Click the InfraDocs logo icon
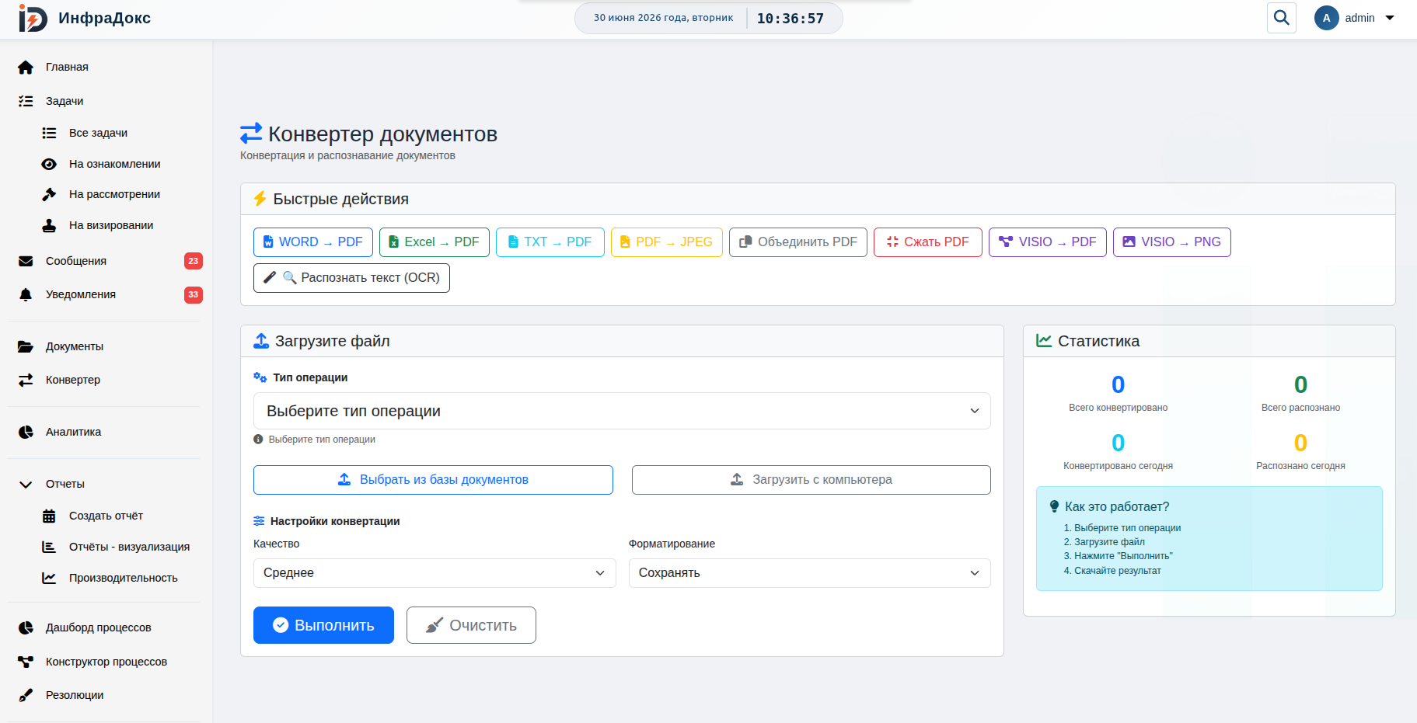This screenshot has width=1417, height=723. tap(33, 18)
